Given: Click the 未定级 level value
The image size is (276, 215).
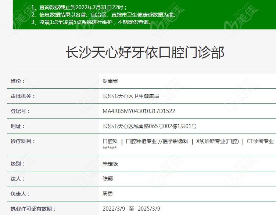Looking at the screenshot, I should (110, 164).
